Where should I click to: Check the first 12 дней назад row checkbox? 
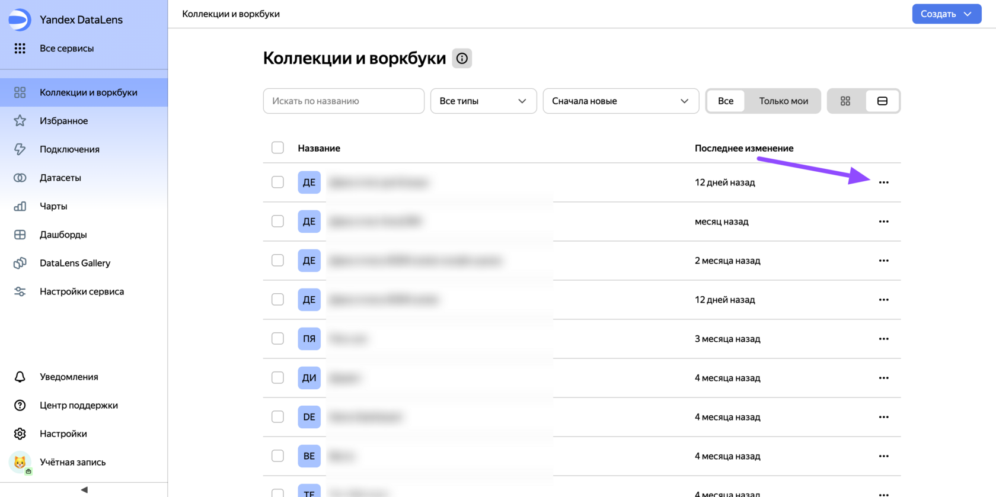(277, 182)
